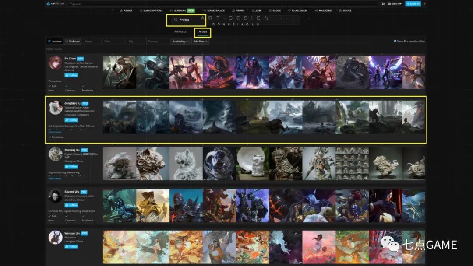Click dongbiao lu's profile avatar

coord(55,108)
